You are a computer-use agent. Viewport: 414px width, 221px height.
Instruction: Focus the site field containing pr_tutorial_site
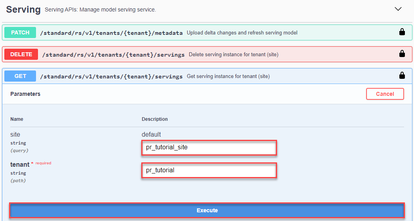pyautogui.click(x=209, y=147)
